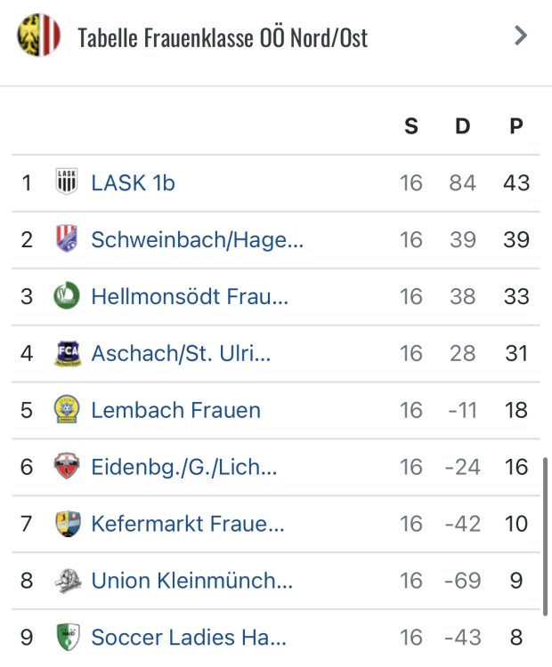The width and height of the screenshot is (552, 667).
Task: Click the Lembach Frauen club crest icon
Action: [x=67, y=410]
